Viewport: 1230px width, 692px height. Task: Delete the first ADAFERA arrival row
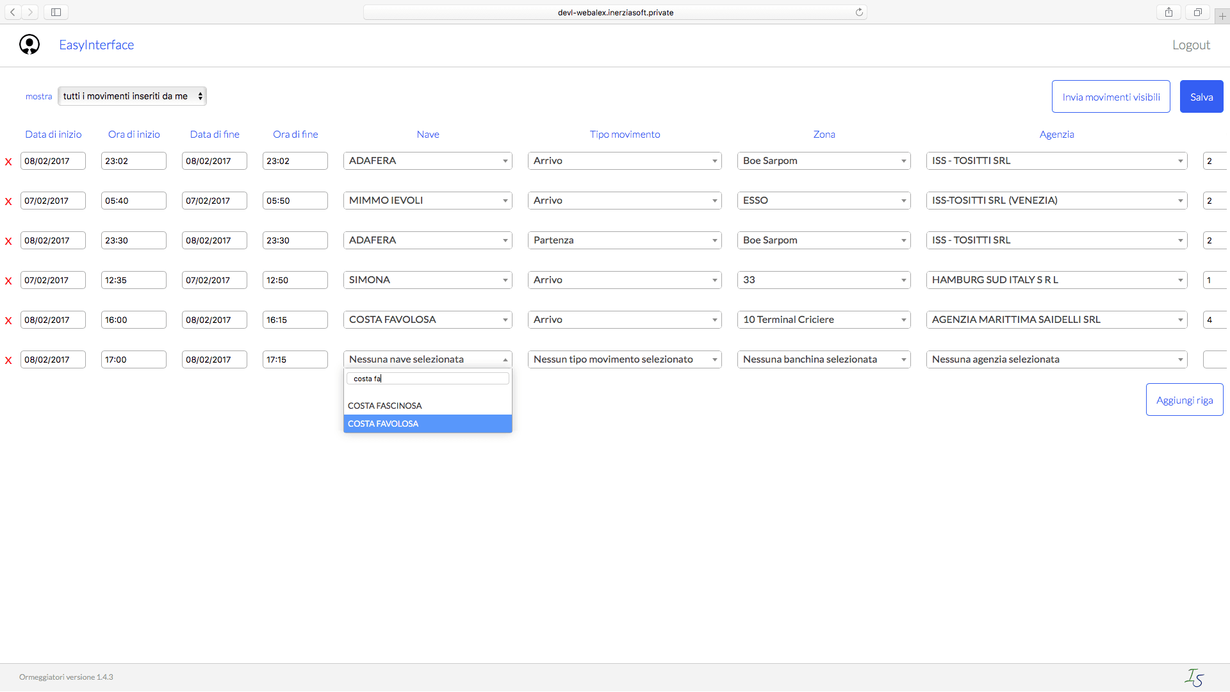8,161
